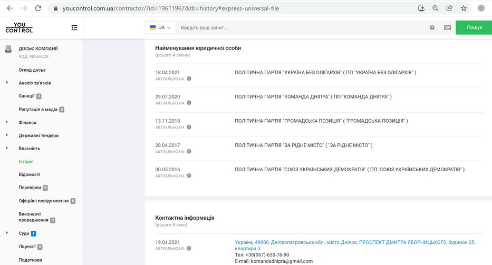Click ГРОМАДСЬКА ПОЗИЦІЯ party name row

321,121
